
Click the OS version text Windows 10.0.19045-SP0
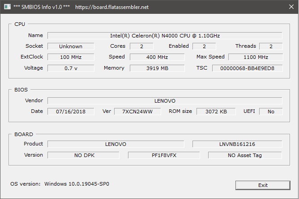77,184
